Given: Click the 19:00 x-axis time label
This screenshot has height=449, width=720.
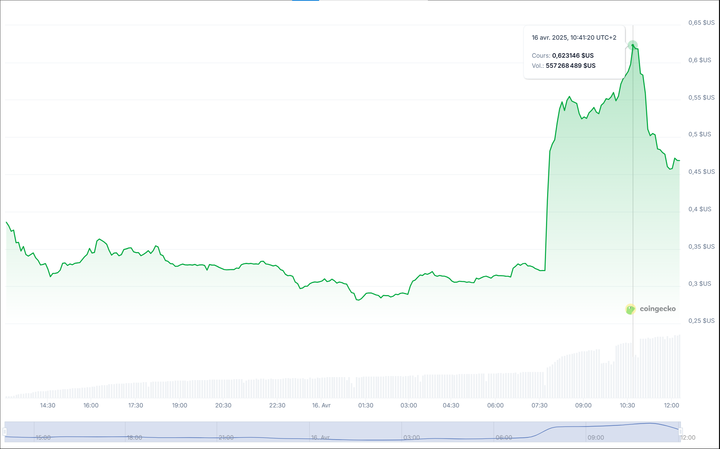Looking at the screenshot, I should [x=180, y=405].
